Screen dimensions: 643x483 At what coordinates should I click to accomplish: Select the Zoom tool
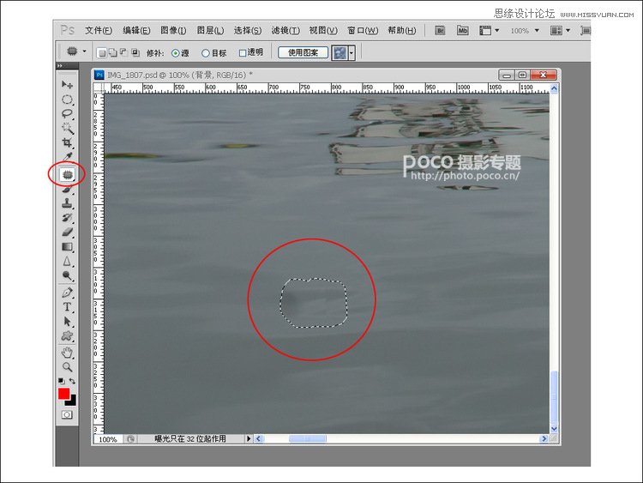click(67, 367)
